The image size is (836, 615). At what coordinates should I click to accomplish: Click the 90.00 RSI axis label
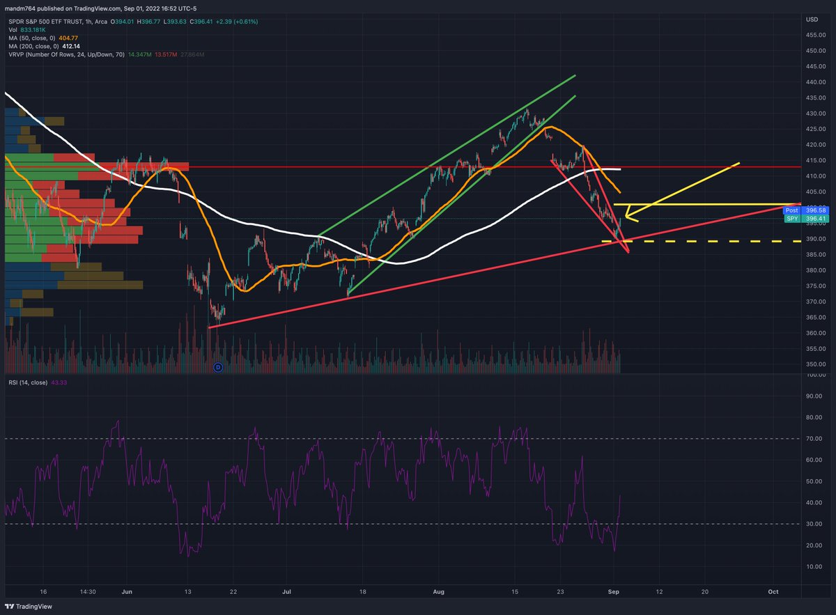point(813,396)
